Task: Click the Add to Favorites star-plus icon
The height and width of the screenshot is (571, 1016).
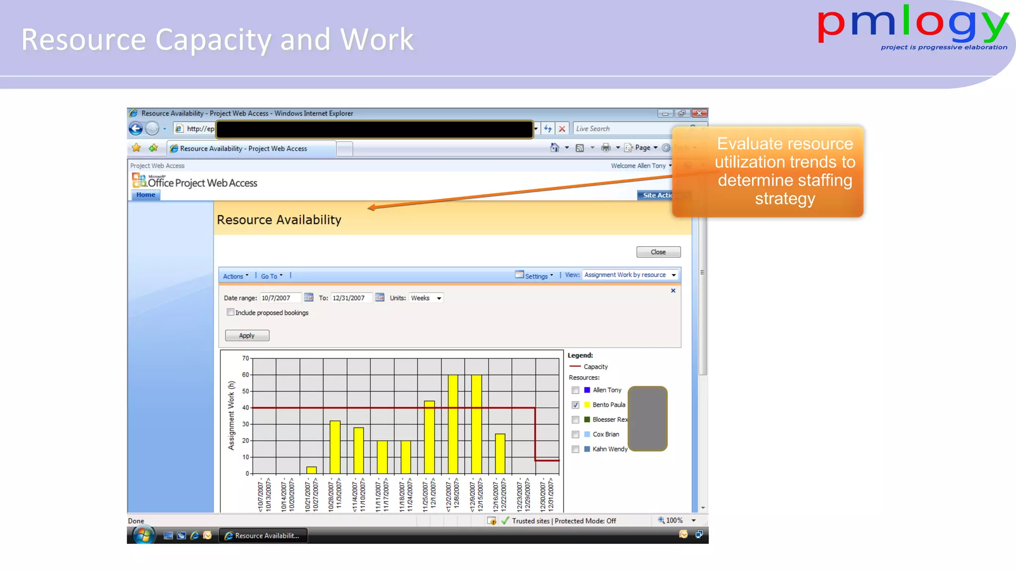Action: (153, 148)
